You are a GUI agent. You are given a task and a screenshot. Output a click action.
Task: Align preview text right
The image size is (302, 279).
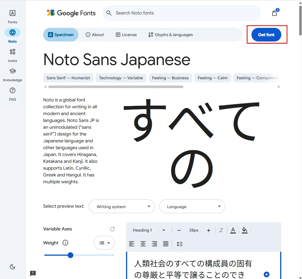[x=154, y=244]
